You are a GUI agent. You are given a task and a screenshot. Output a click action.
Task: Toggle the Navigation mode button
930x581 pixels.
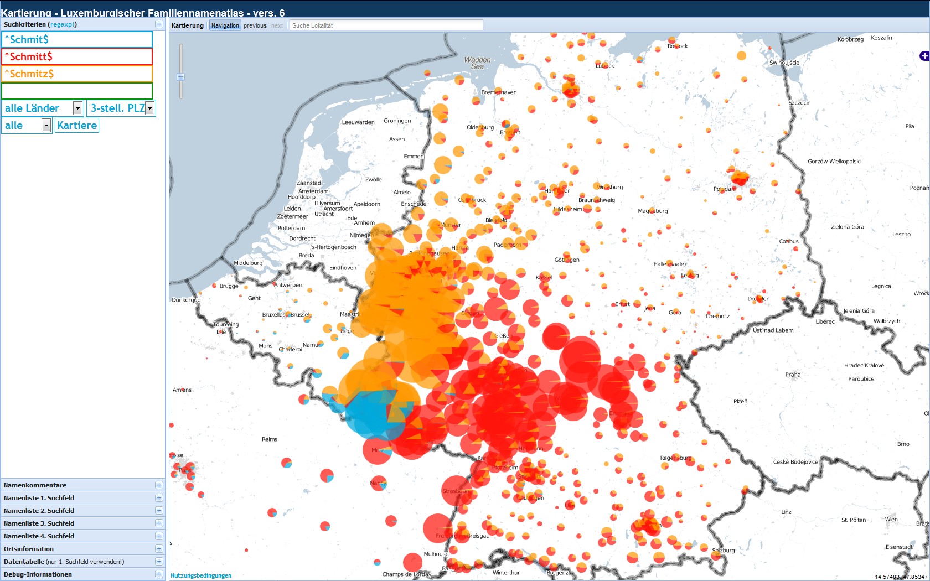point(225,25)
